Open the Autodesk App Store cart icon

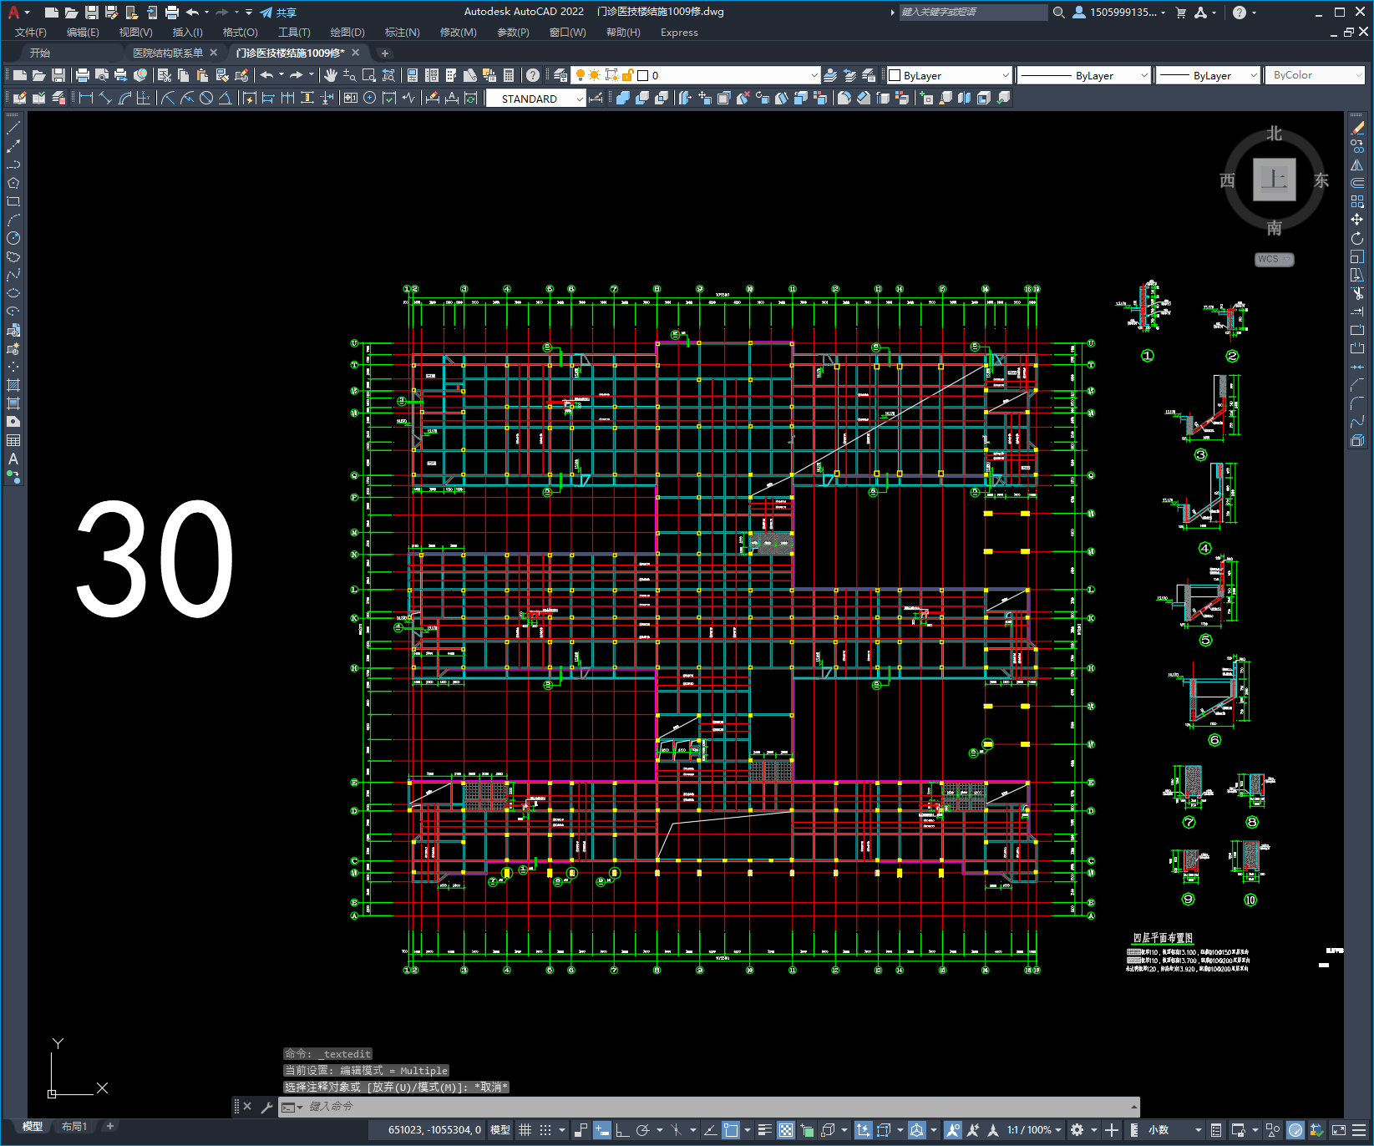point(1180,13)
